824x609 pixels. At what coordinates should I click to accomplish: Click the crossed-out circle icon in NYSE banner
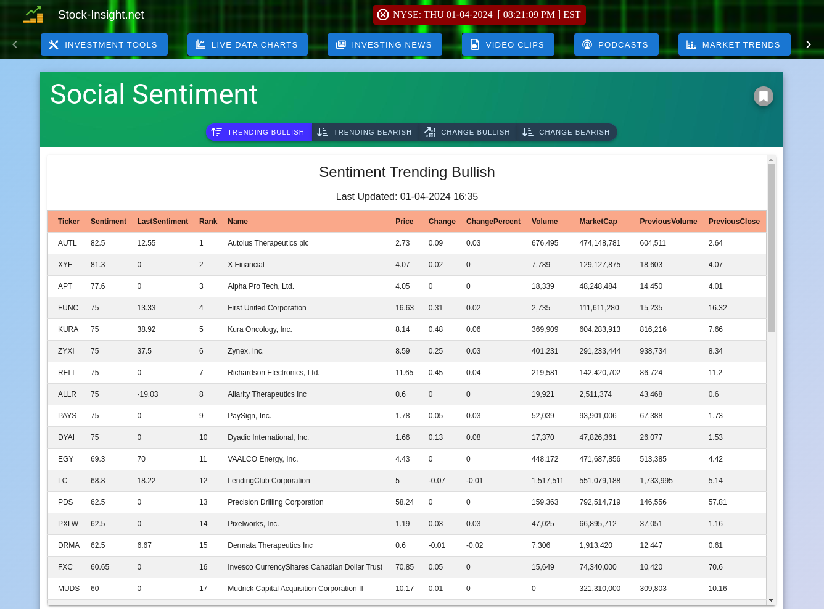pyautogui.click(x=382, y=14)
